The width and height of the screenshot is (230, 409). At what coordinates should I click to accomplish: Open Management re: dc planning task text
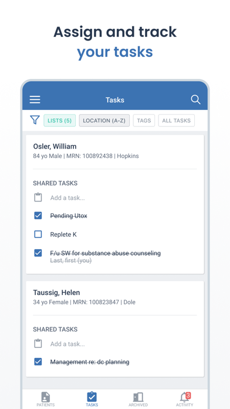click(90, 362)
